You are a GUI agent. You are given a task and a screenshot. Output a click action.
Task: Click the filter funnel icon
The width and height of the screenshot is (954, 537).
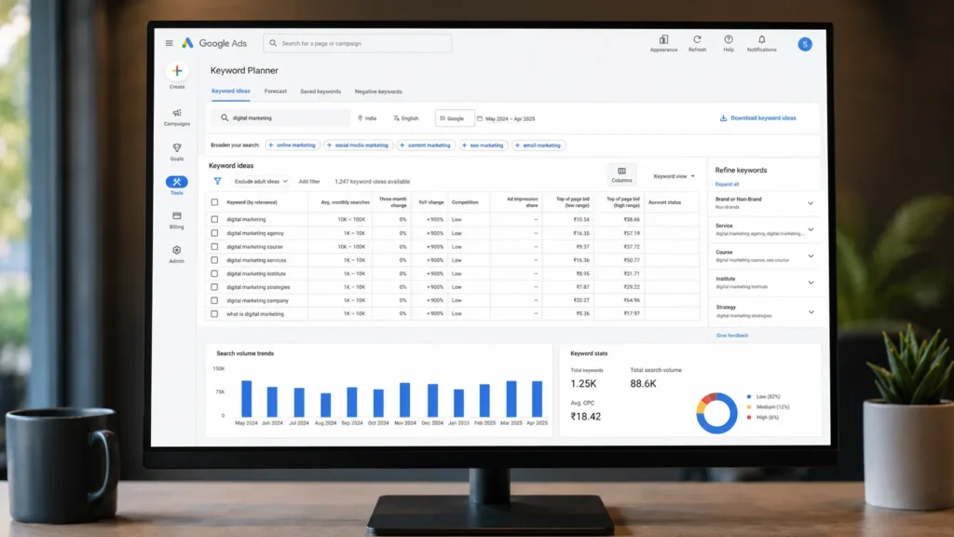pyautogui.click(x=217, y=181)
